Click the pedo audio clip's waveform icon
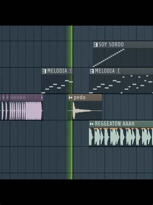 [x=71, y=98]
